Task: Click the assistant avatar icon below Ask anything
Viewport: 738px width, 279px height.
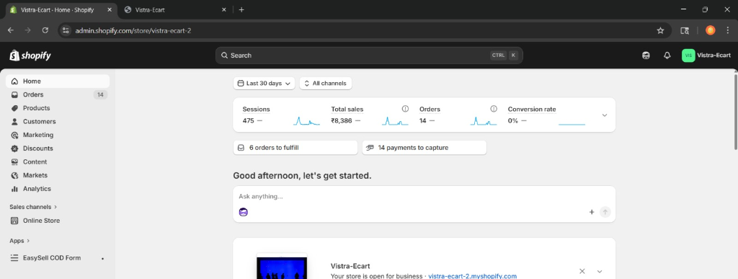Action: (x=244, y=212)
